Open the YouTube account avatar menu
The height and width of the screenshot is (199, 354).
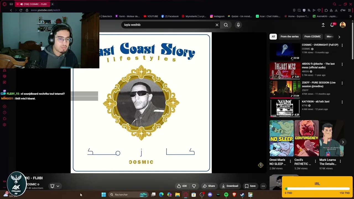pos(343,25)
